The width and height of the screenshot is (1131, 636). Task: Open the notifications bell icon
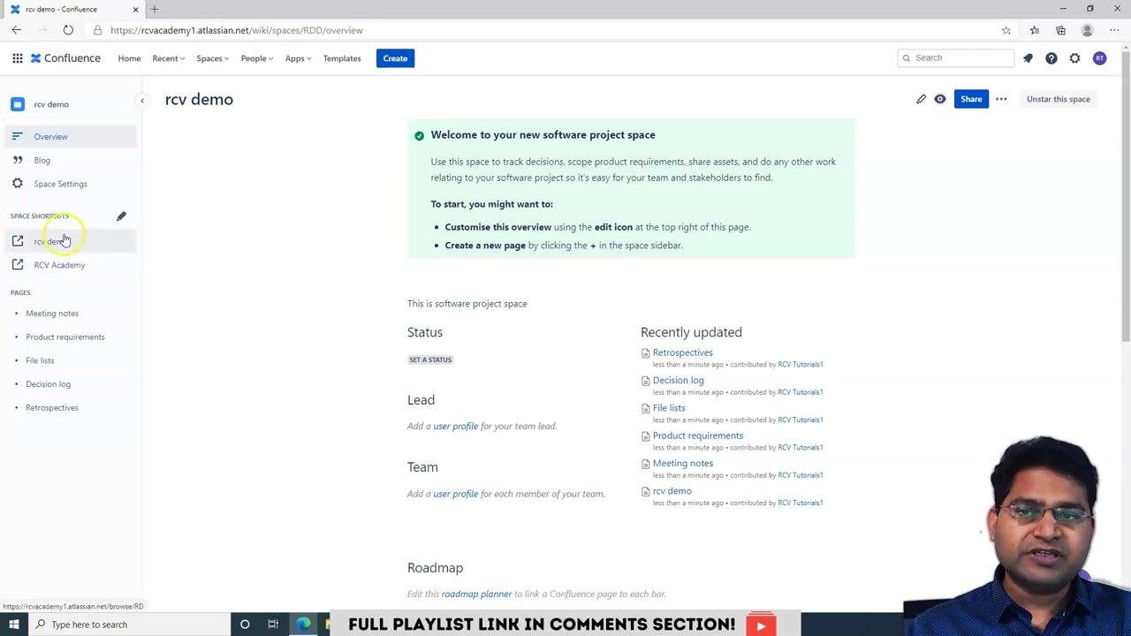click(1028, 58)
